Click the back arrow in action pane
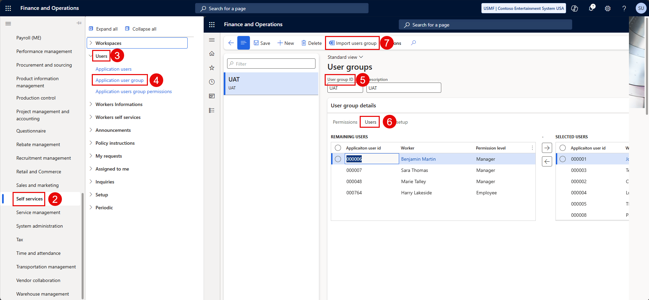Image resolution: width=649 pixels, height=300 pixels. 231,43
